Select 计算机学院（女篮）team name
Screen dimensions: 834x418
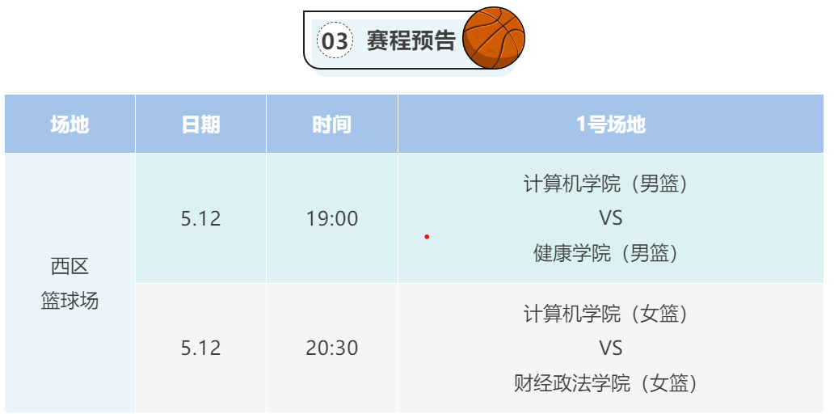tap(611, 313)
